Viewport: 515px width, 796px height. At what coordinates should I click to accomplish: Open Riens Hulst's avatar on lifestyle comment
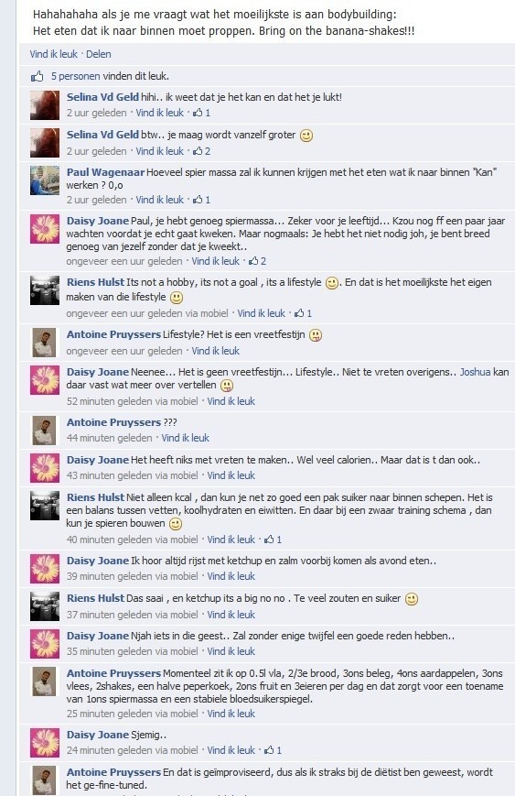45,290
